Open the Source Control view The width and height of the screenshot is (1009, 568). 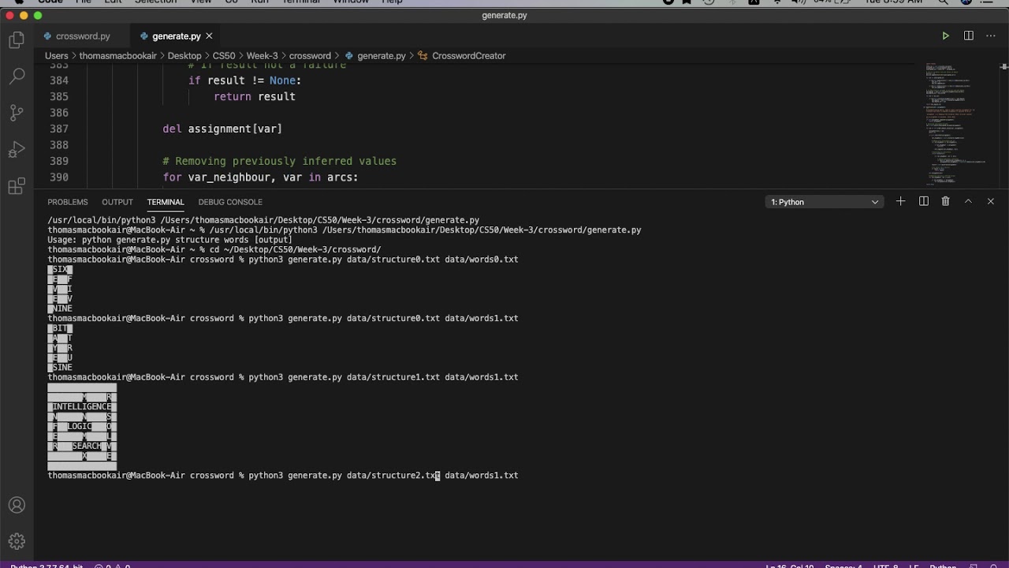17,113
